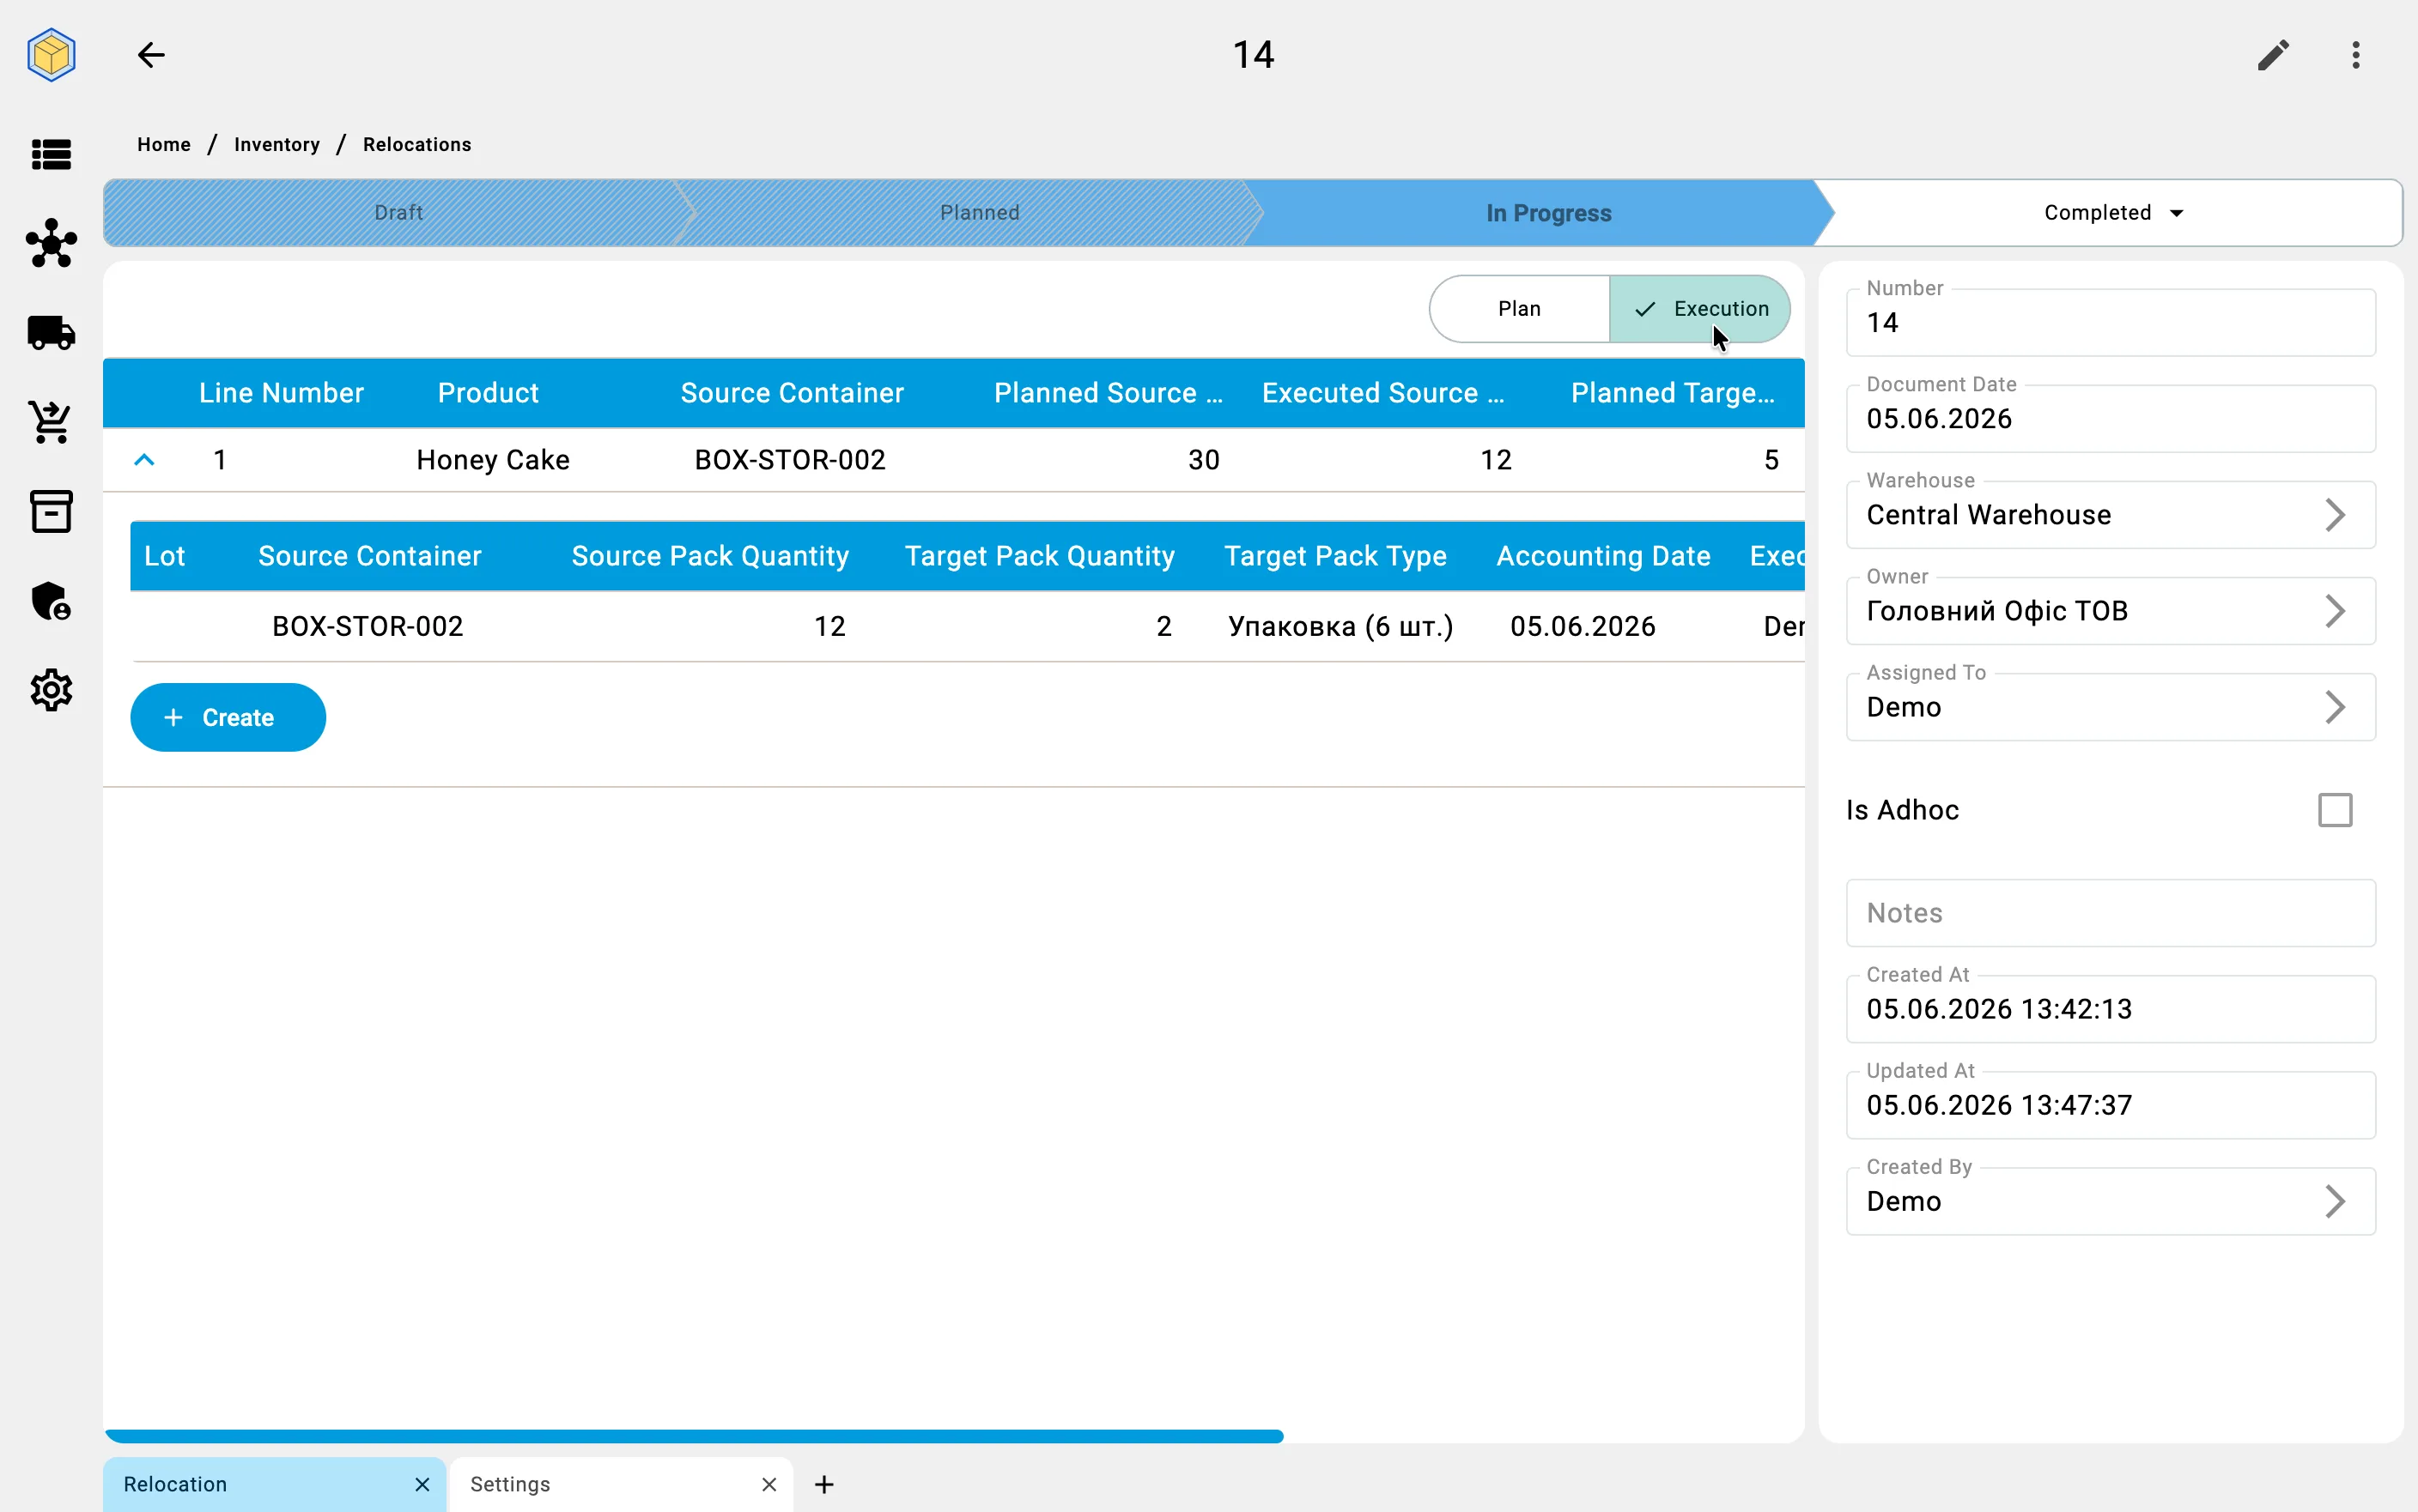Click the In Progress status step

coord(1547,213)
